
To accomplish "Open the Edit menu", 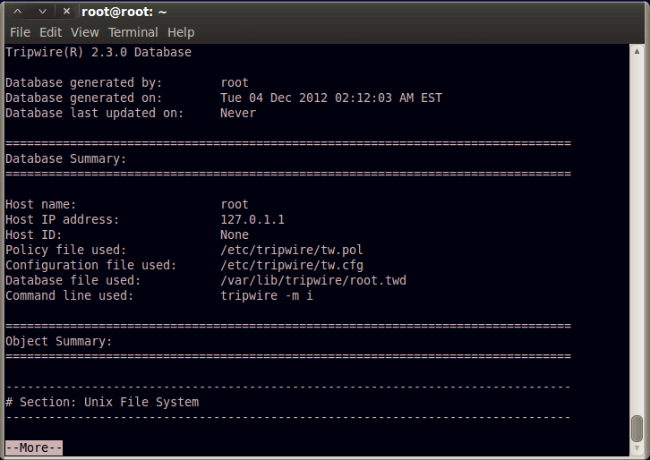I will pos(50,32).
